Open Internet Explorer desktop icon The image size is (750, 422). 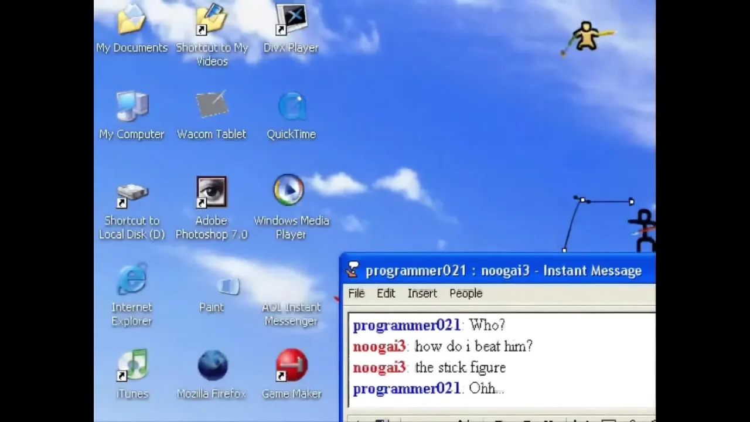coord(132,279)
